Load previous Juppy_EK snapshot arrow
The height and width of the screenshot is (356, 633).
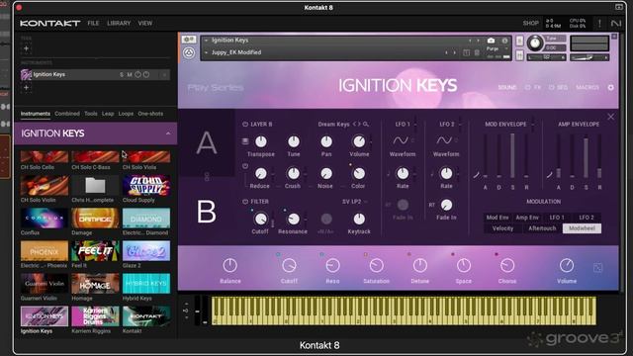[446, 52]
